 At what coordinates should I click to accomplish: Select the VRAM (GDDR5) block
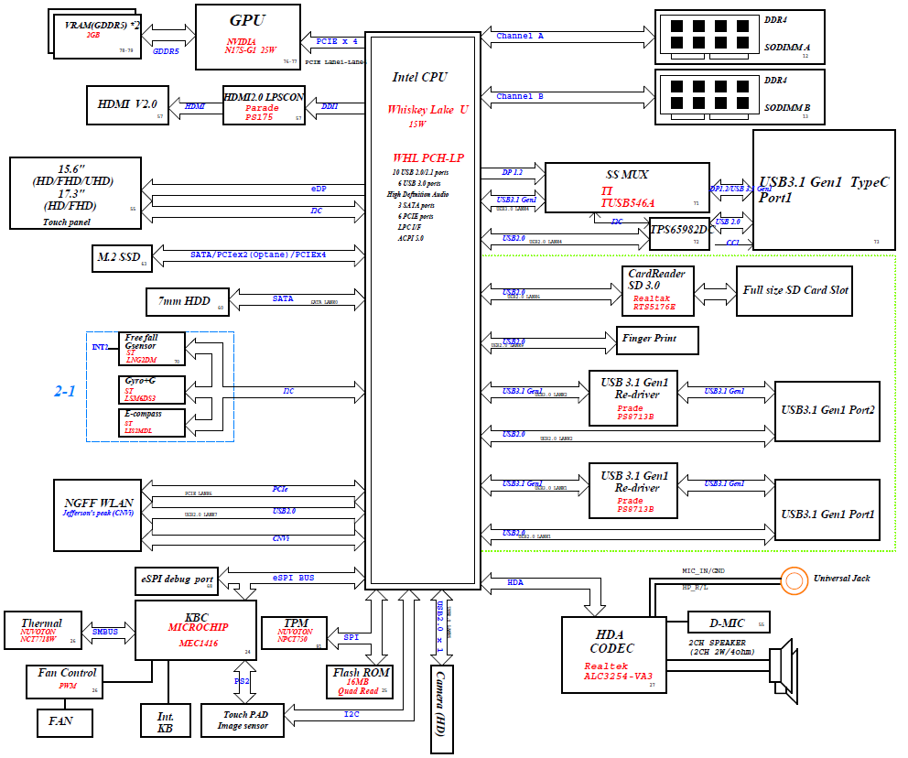[97, 37]
